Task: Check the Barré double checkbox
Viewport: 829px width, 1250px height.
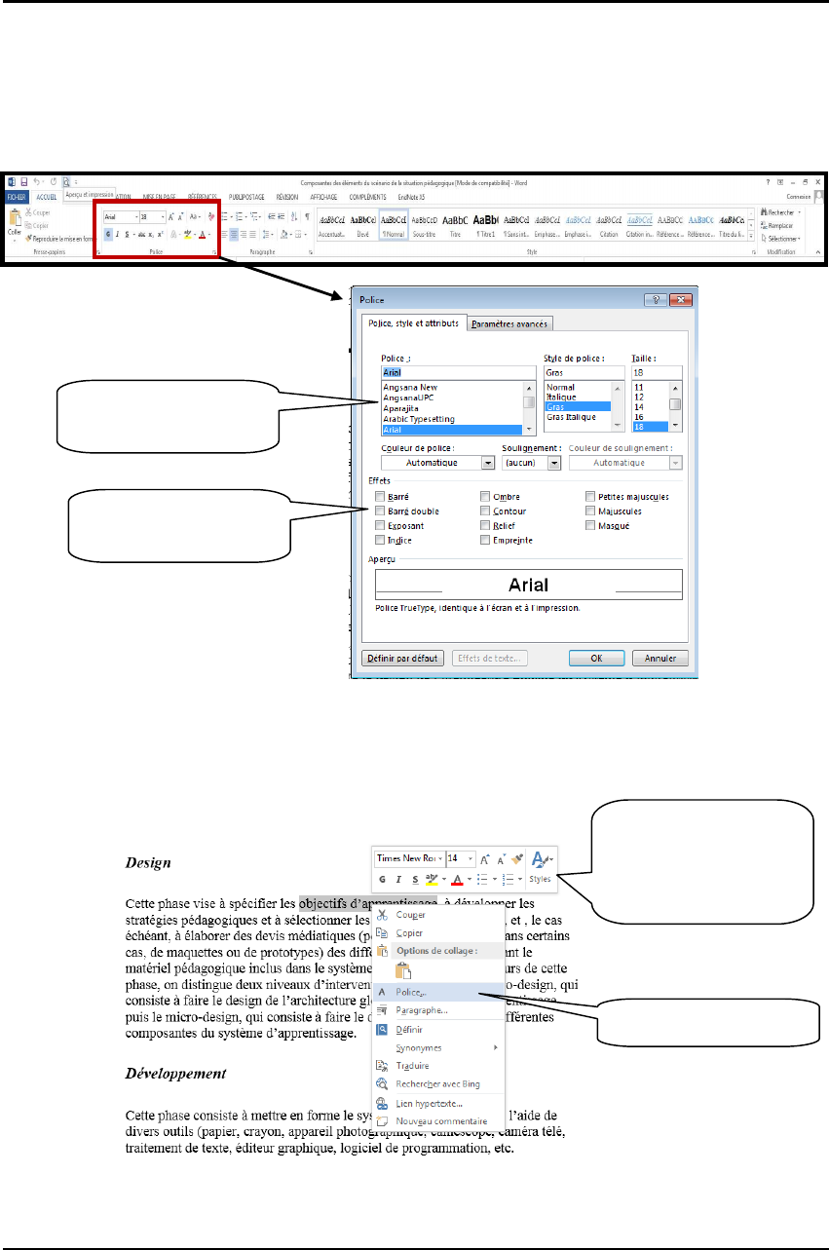Action: point(380,511)
